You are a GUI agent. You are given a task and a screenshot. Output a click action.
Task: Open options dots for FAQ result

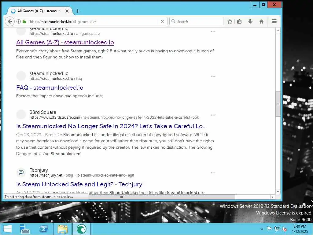(213, 76)
